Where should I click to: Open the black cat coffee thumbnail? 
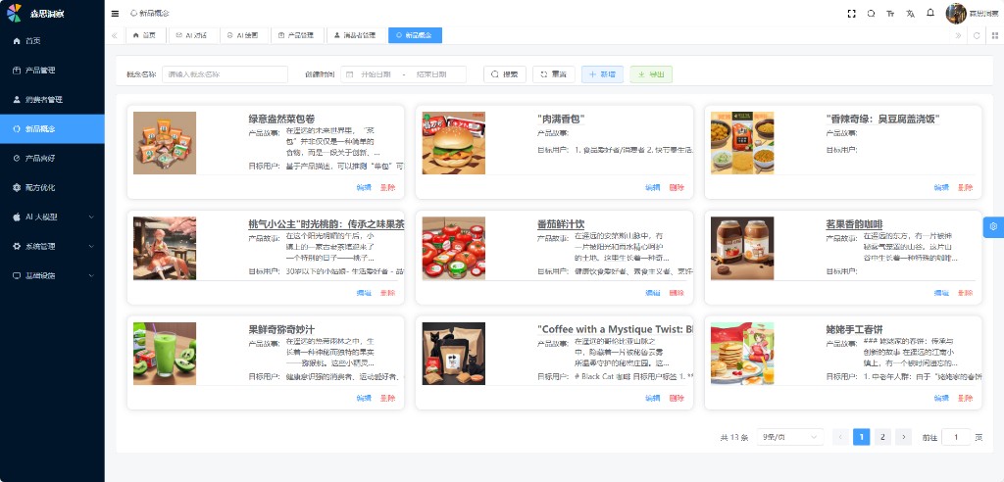453,354
